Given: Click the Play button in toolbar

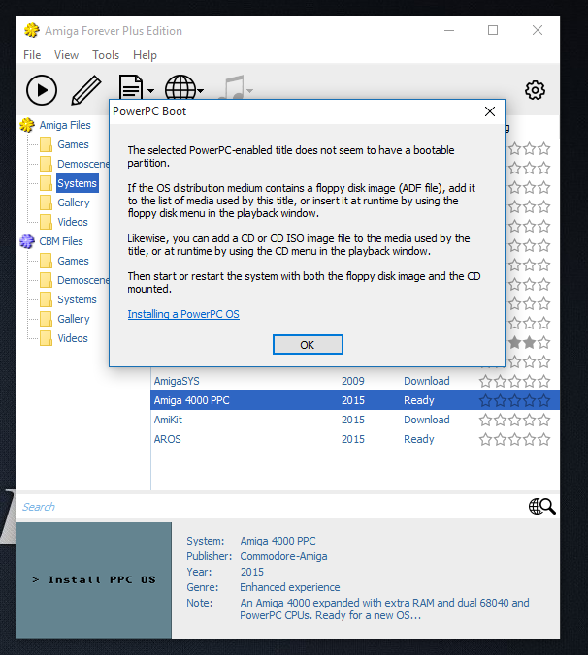Looking at the screenshot, I should [42, 90].
